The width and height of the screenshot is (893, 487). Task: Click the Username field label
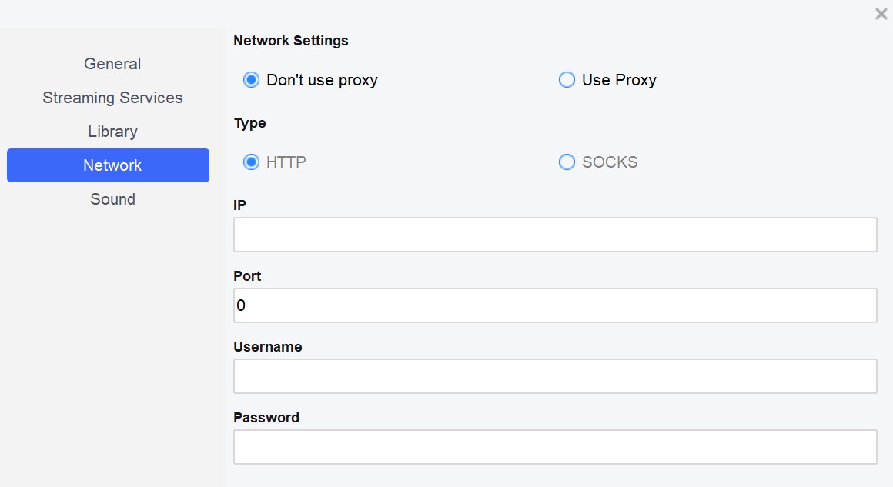[268, 347]
